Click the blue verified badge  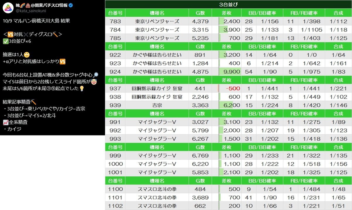click(71, 6)
